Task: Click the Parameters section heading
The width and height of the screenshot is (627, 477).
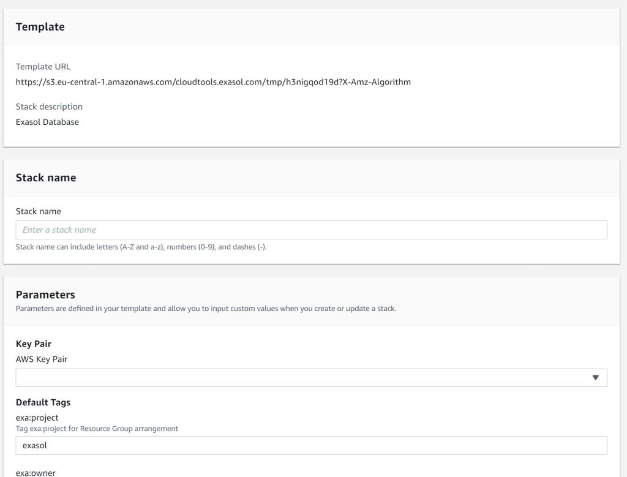Action: [x=45, y=295]
